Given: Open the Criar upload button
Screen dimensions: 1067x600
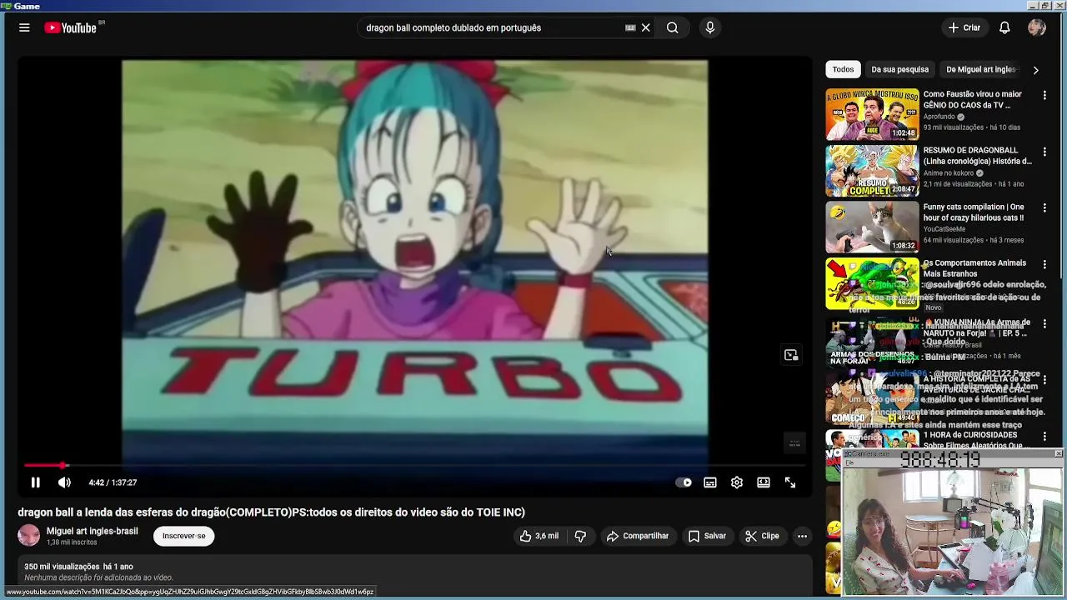Looking at the screenshot, I should (x=964, y=27).
